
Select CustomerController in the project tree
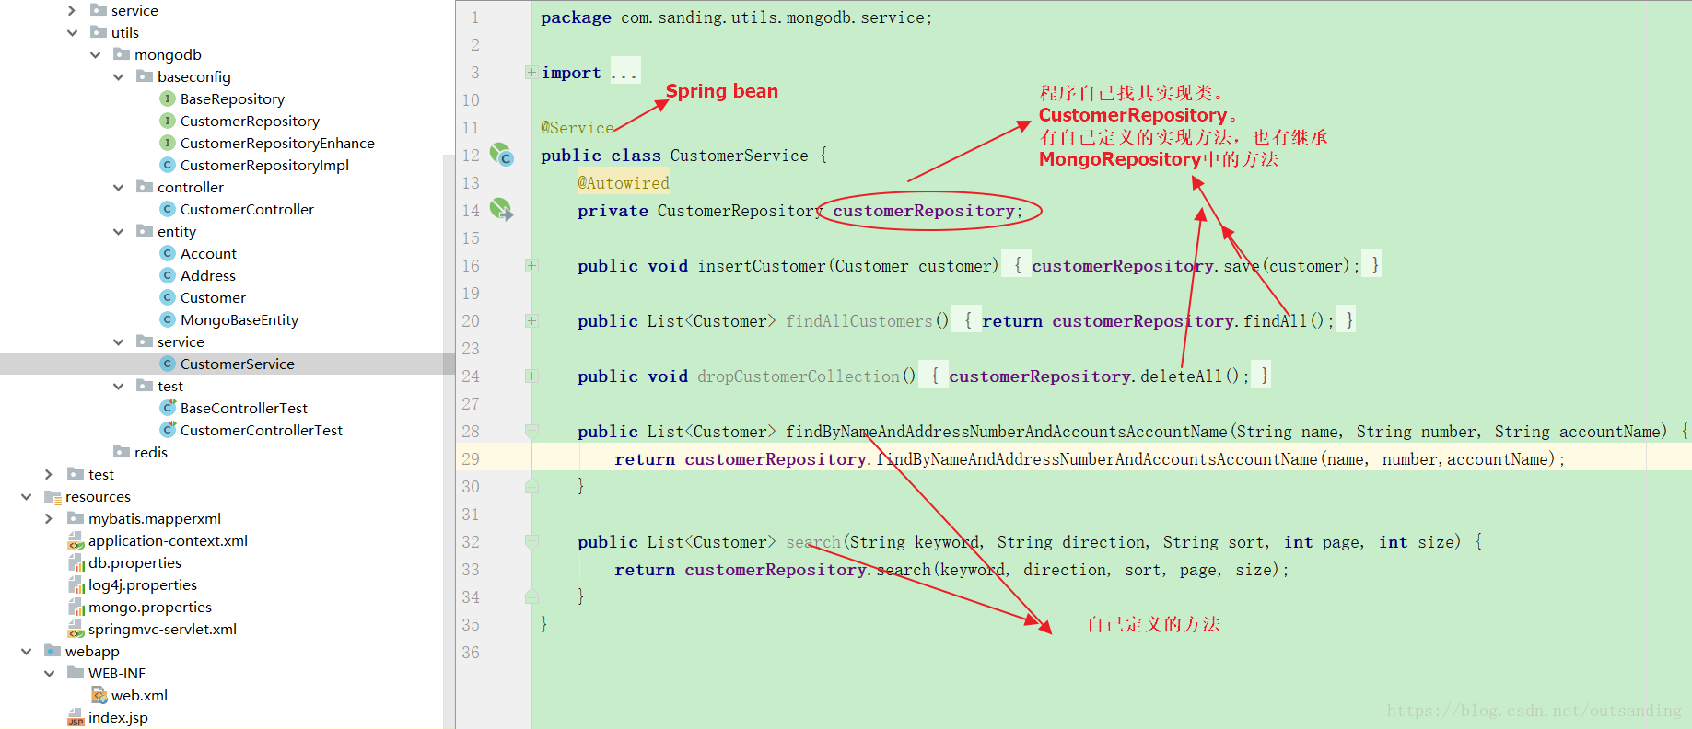pos(247,209)
